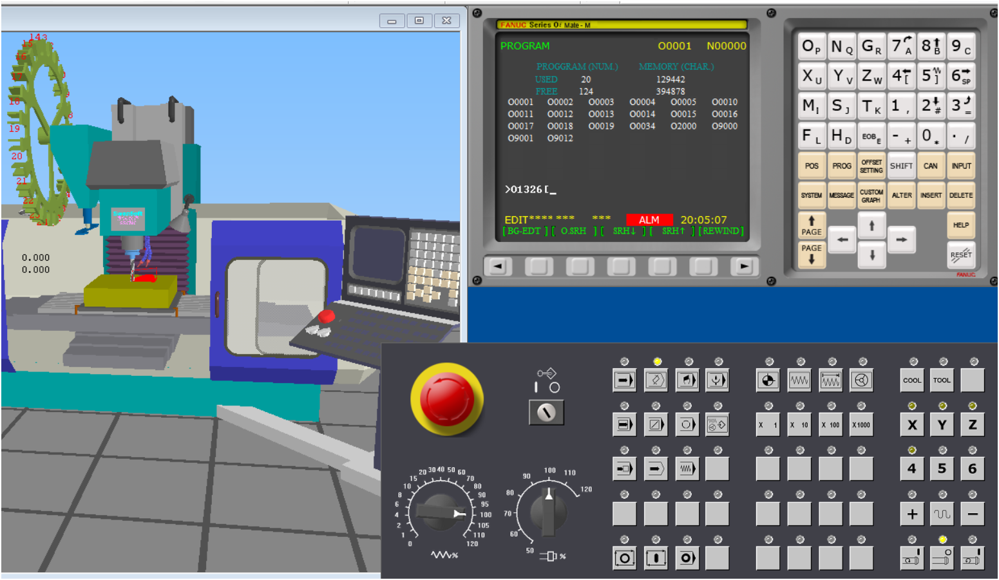999x580 pixels.
Task: Click the Program Restart button
Action: [624, 469]
